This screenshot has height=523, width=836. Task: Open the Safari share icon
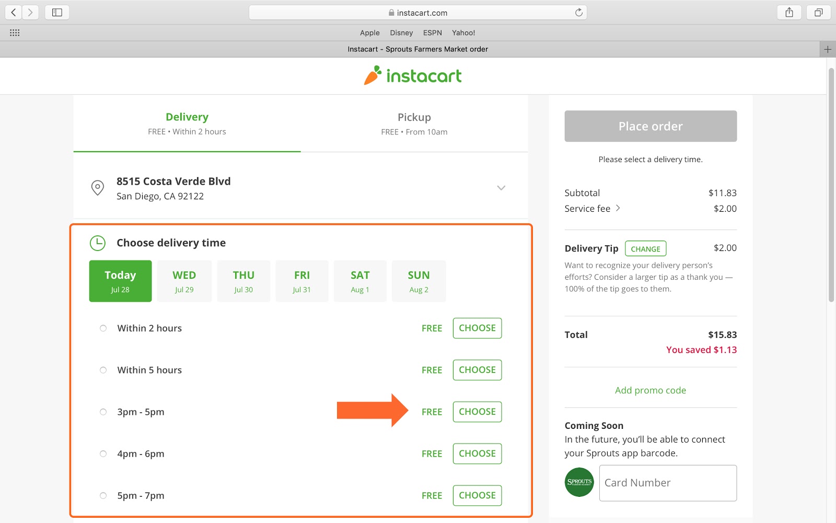pos(789,12)
